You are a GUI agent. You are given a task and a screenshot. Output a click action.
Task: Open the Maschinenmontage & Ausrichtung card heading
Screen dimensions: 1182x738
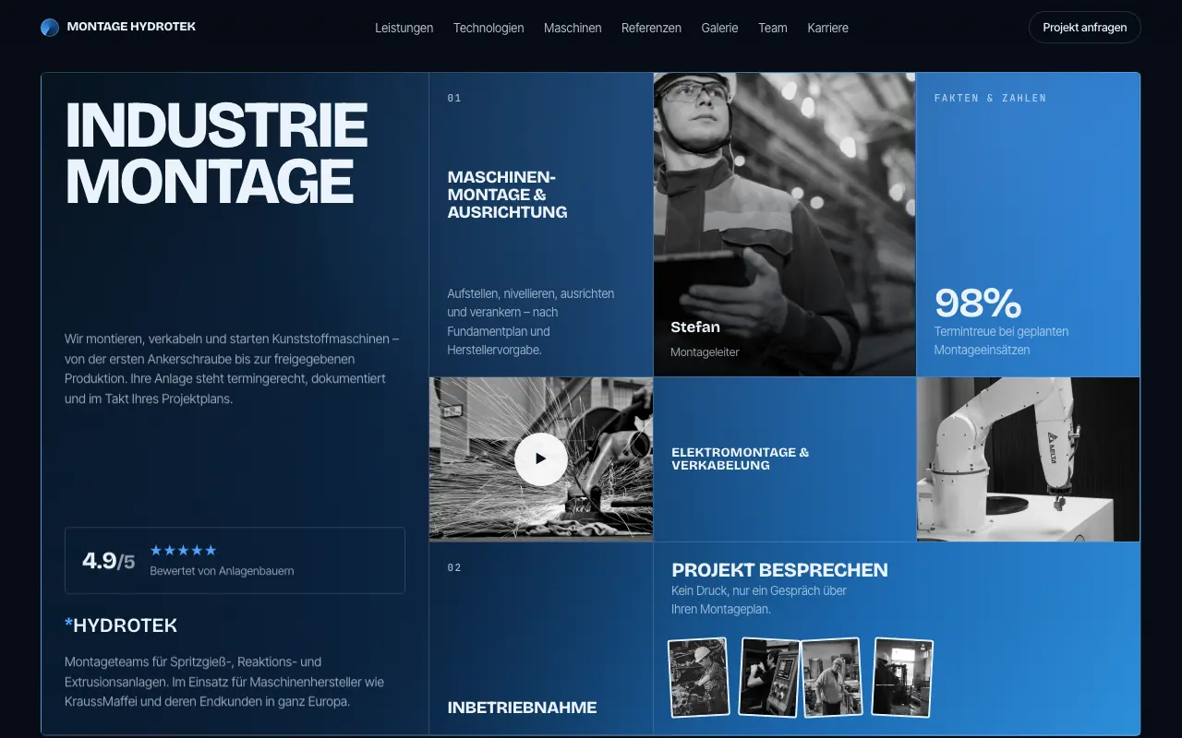[x=507, y=195]
